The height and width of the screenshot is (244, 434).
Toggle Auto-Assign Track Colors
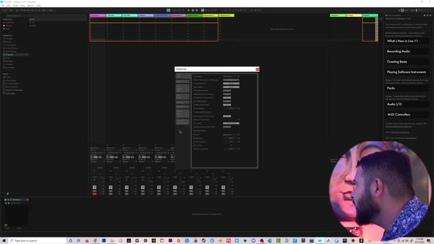[227, 116]
